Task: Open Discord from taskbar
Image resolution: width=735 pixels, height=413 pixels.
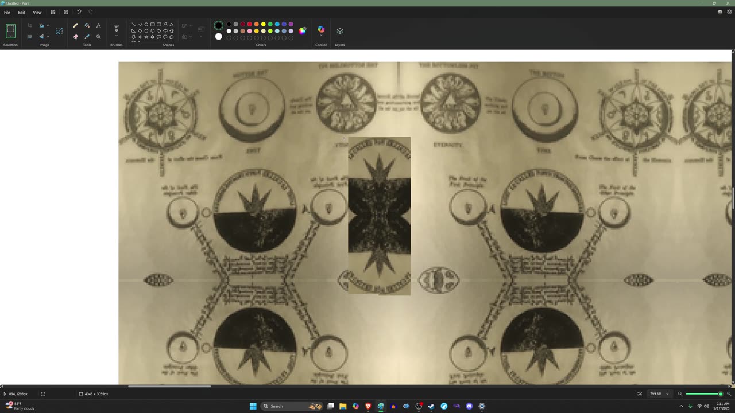Action: 469,406
